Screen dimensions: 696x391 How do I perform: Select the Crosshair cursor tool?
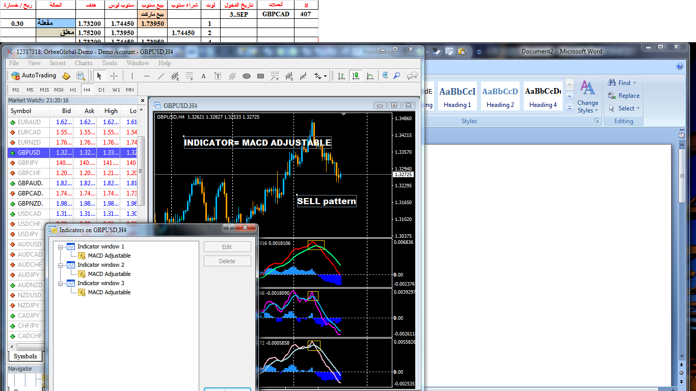114,76
